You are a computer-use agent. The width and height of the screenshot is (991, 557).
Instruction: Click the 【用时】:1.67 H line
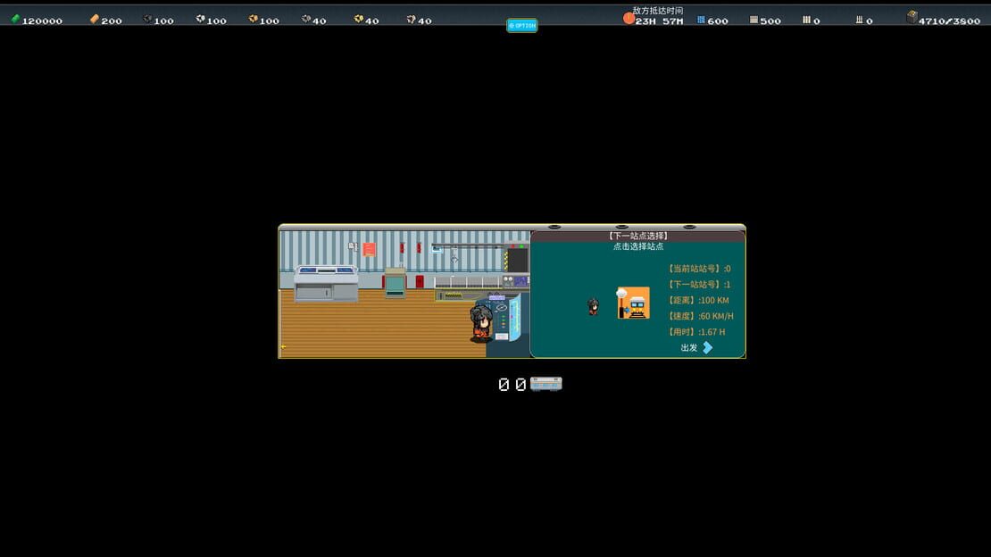695,332
